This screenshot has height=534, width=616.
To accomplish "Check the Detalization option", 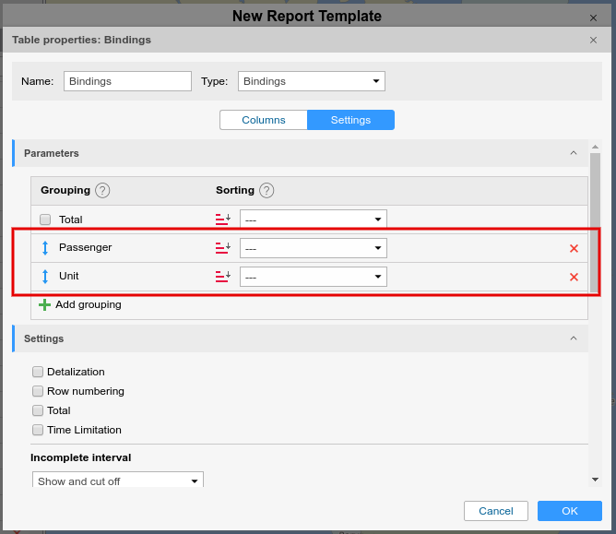I will [x=38, y=372].
